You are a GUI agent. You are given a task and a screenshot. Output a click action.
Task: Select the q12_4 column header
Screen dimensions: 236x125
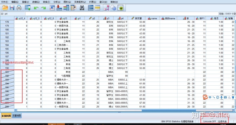click(21, 18)
